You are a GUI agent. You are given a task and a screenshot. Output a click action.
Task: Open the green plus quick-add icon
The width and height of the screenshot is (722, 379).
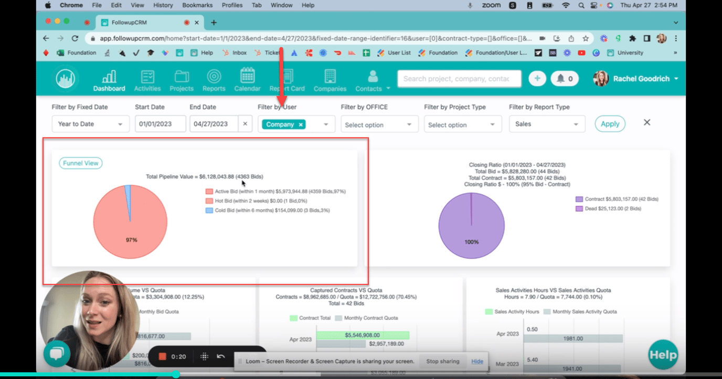pos(537,78)
